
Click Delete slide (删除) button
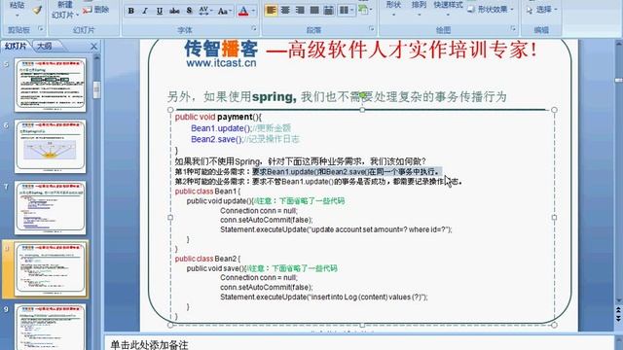[96, 10]
